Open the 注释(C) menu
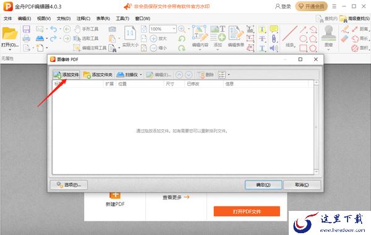371x235 pixels. click(83, 19)
